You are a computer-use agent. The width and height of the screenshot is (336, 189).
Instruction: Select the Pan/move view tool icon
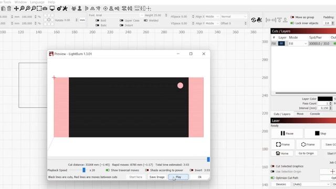tap(16, 8)
